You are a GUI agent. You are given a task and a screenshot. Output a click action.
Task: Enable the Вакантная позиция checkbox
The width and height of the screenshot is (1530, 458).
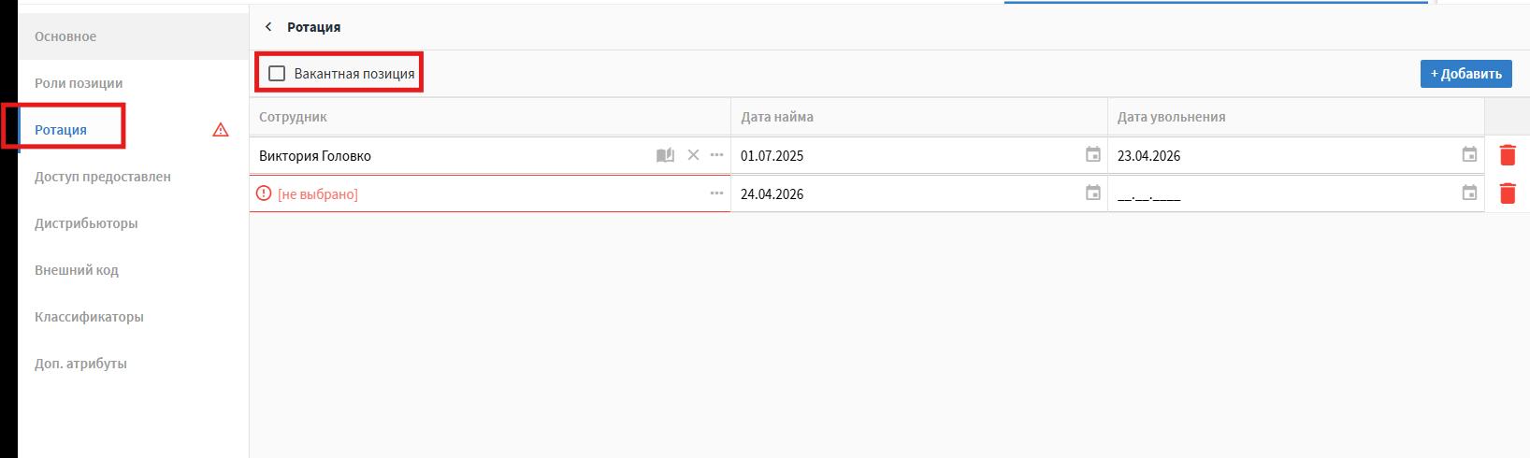[x=277, y=74]
